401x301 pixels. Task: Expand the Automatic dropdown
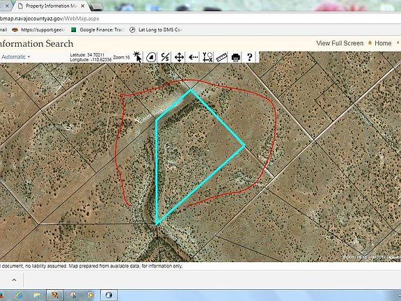point(15,57)
